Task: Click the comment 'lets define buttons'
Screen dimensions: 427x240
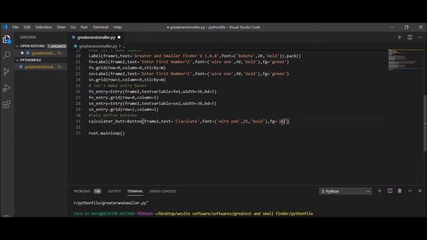Action: click(x=113, y=115)
